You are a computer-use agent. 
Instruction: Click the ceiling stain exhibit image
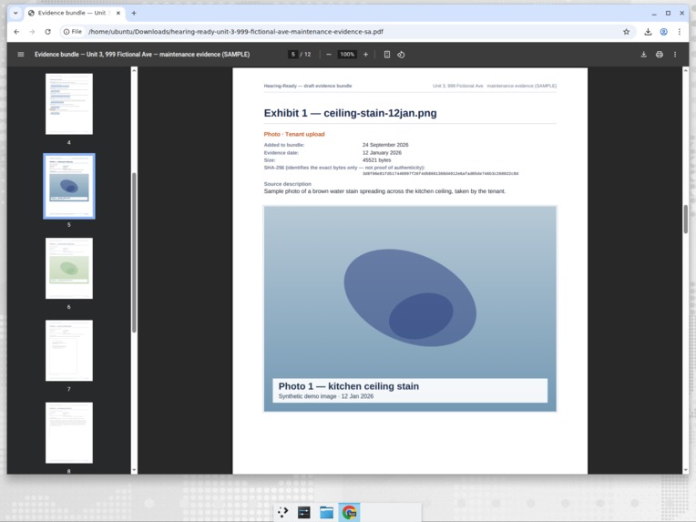tap(410, 309)
